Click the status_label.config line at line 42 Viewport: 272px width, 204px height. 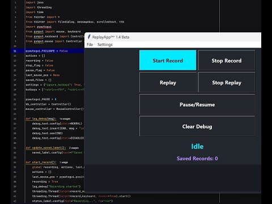(73, 201)
